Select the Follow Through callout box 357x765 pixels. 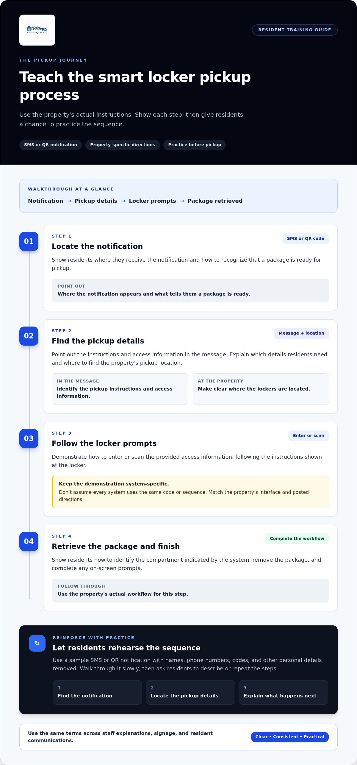190,591
